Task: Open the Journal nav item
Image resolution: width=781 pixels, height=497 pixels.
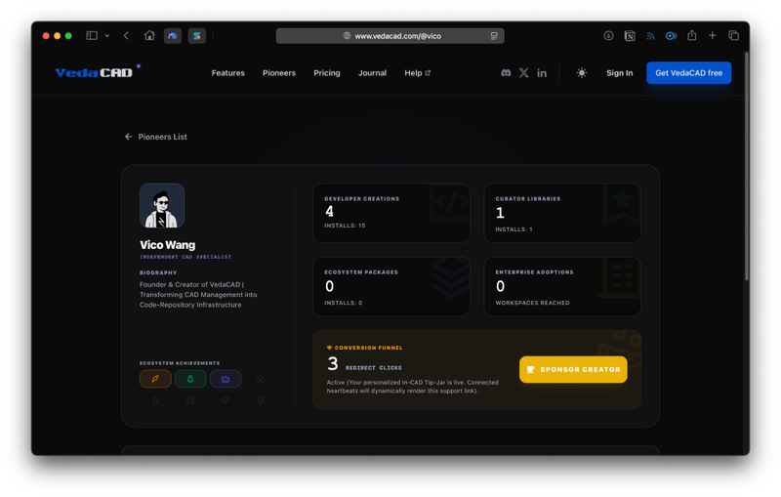Action: click(372, 72)
